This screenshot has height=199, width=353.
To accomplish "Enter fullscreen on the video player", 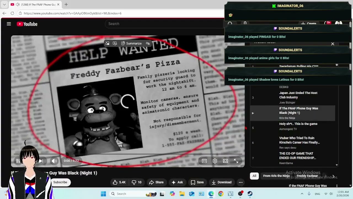I will pos(236,161).
